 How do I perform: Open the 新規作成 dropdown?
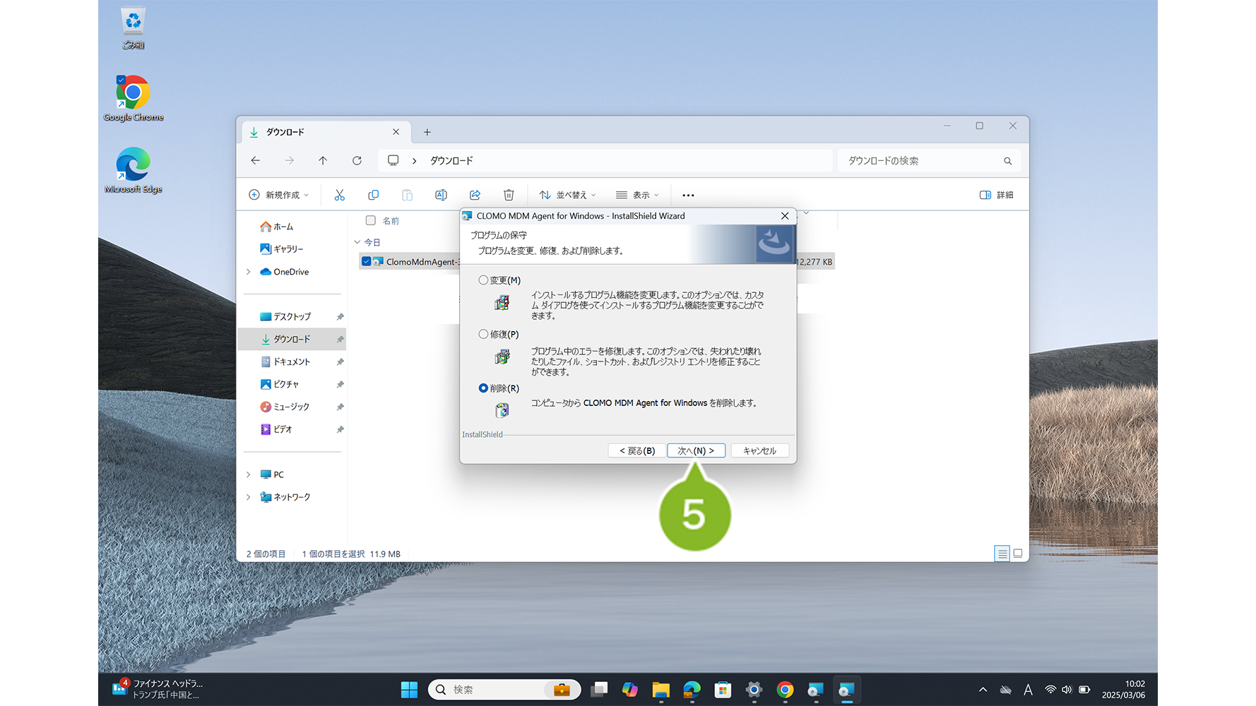pyautogui.click(x=279, y=195)
